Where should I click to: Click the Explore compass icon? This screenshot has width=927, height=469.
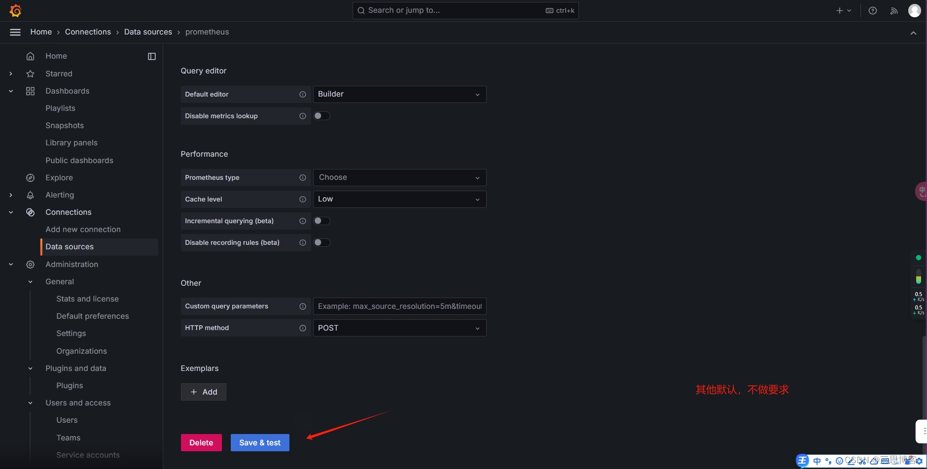[30, 178]
